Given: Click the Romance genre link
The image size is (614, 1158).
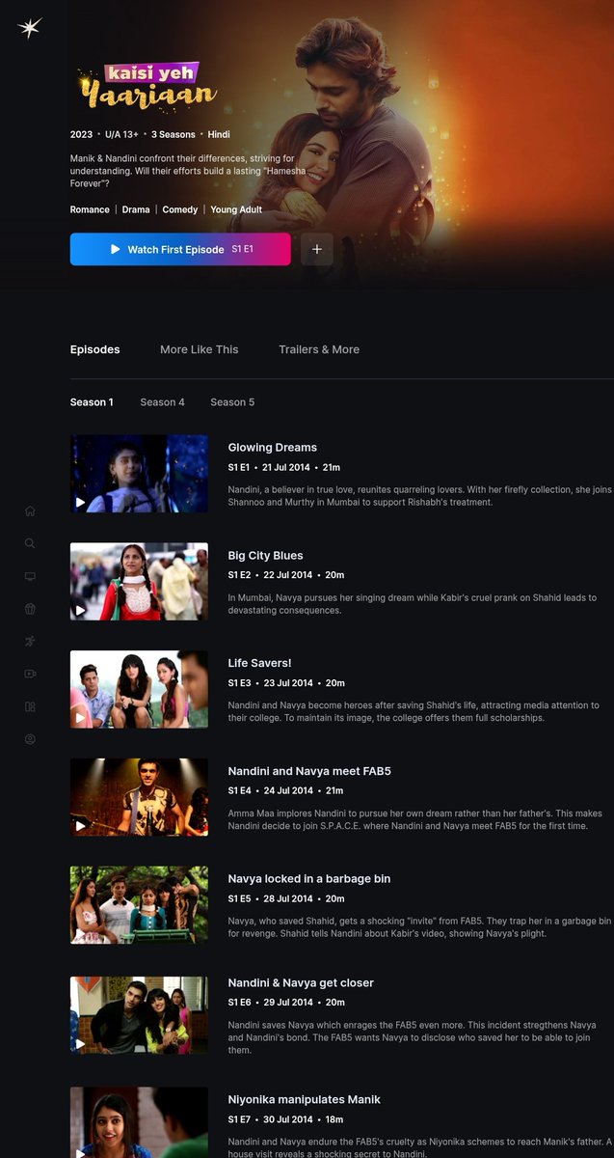Looking at the screenshot, I should coord(90,209).
